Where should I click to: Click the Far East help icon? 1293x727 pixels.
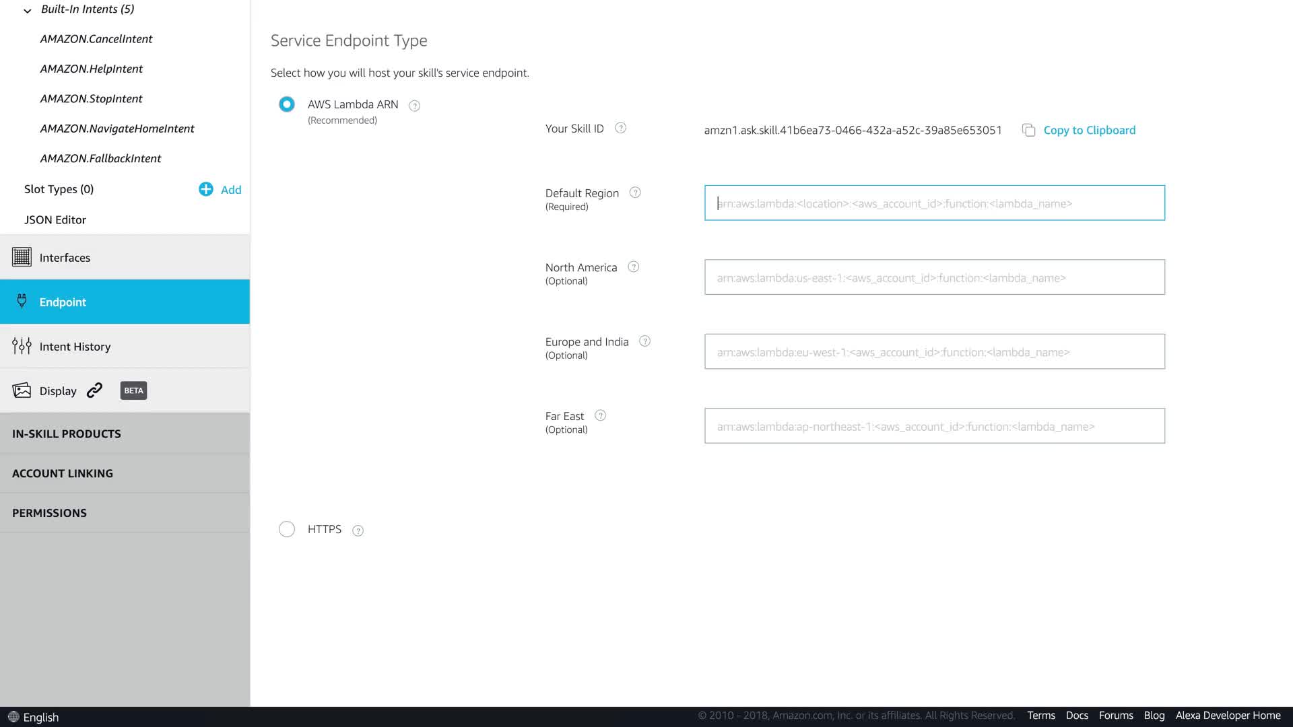click(x=601, y=416)
